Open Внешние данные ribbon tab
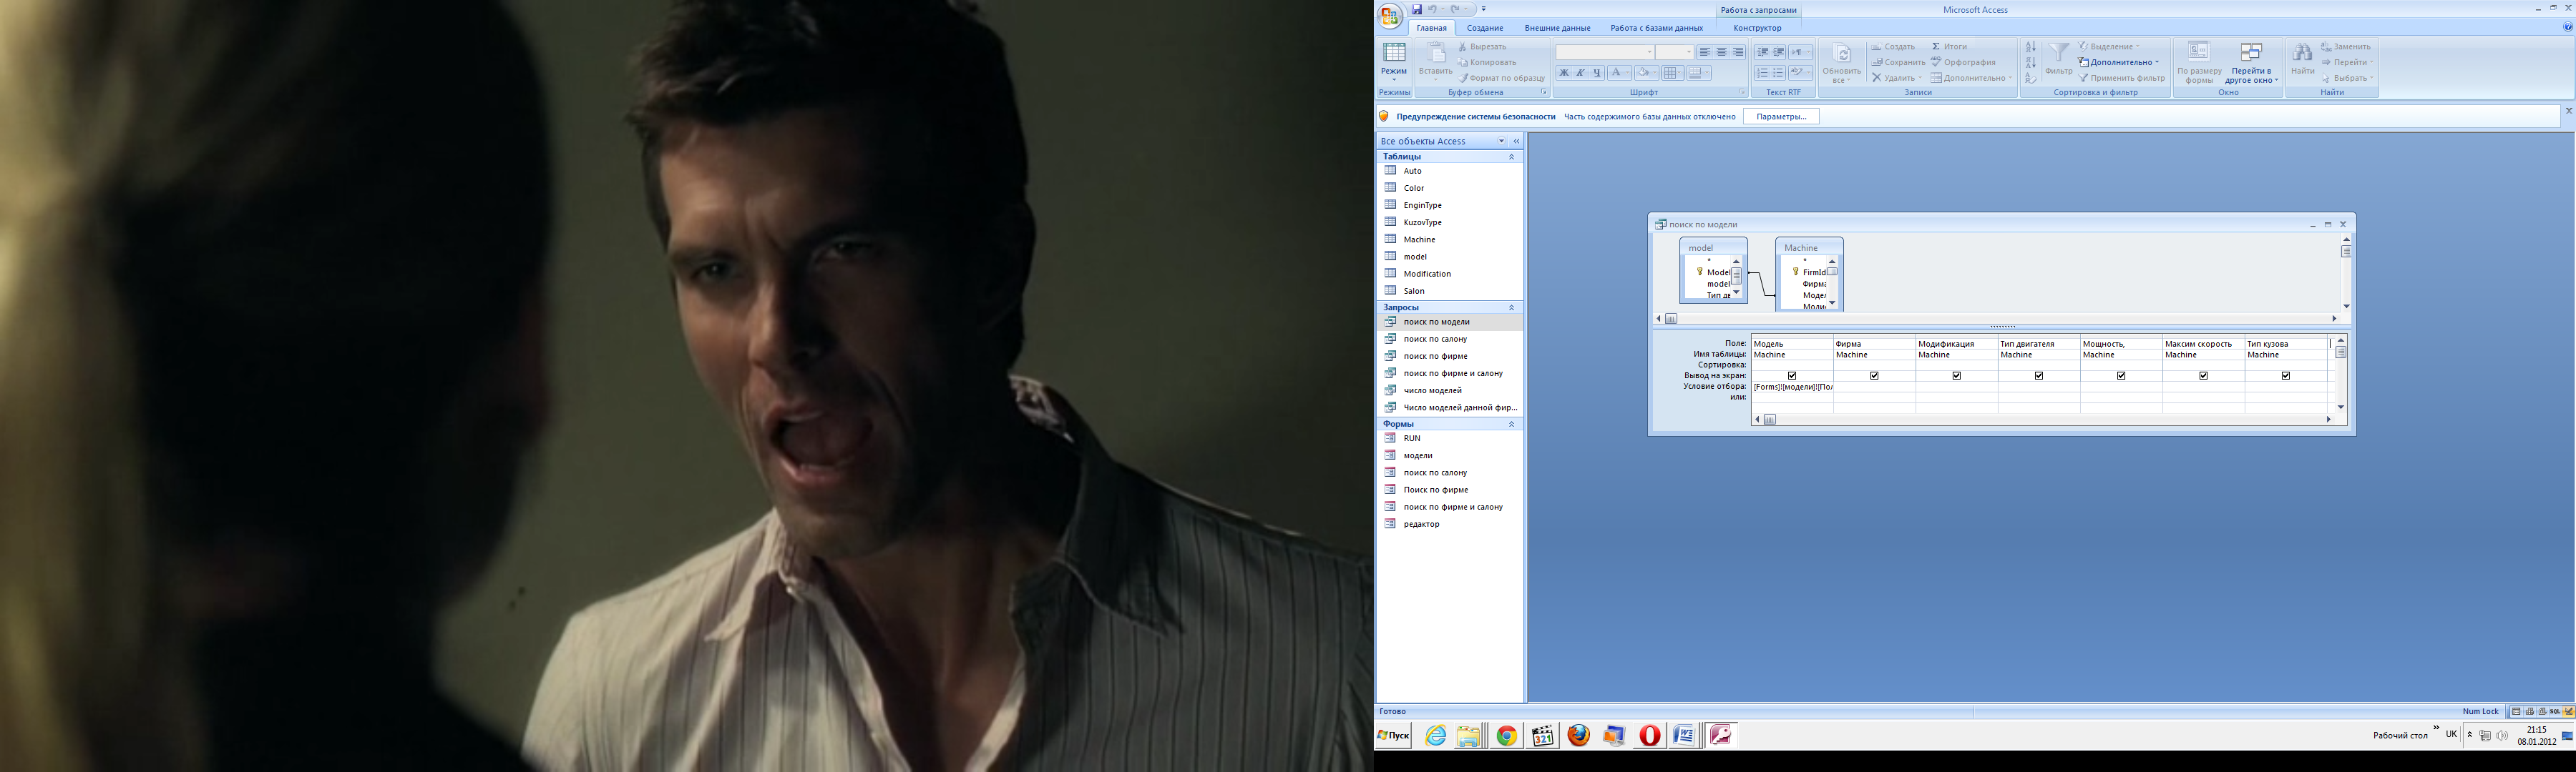2576x772 pixels. [x=1557, y=28]
